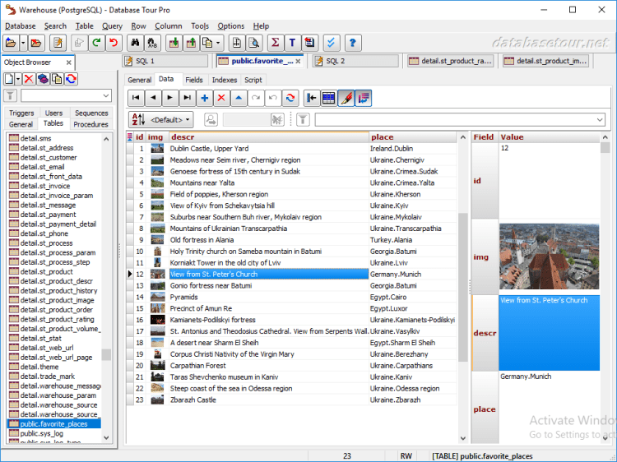Open the data filter combo box dropdown
617x462 pixels.
[599, 120]
